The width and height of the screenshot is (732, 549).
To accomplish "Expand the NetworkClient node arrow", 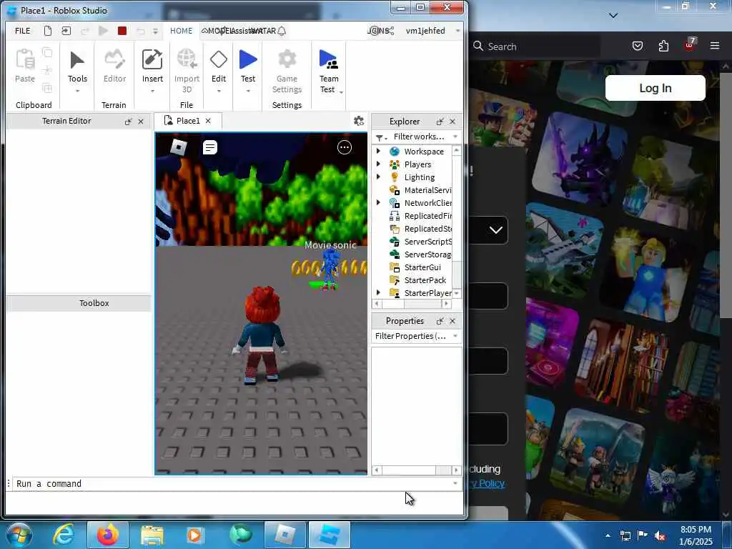I will [x=379, y=202].
